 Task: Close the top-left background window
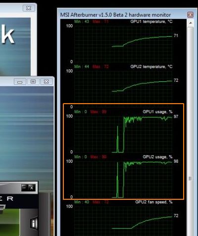click(29, 8)
